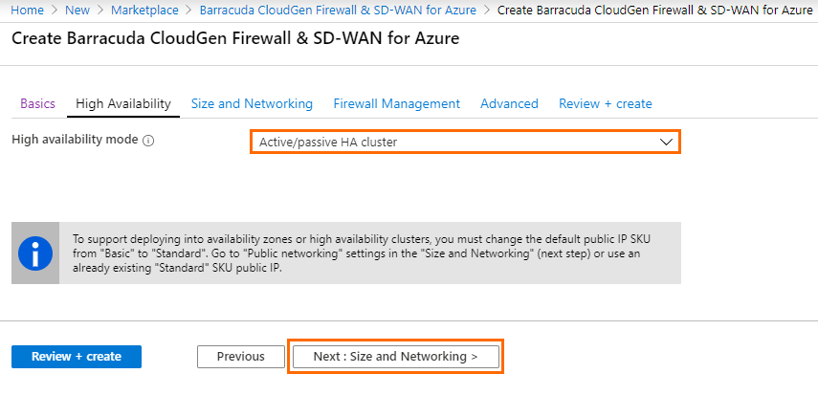The image size is (818, 396).
Task: Select the High Availability tab
Action: (x=123, y=104)
